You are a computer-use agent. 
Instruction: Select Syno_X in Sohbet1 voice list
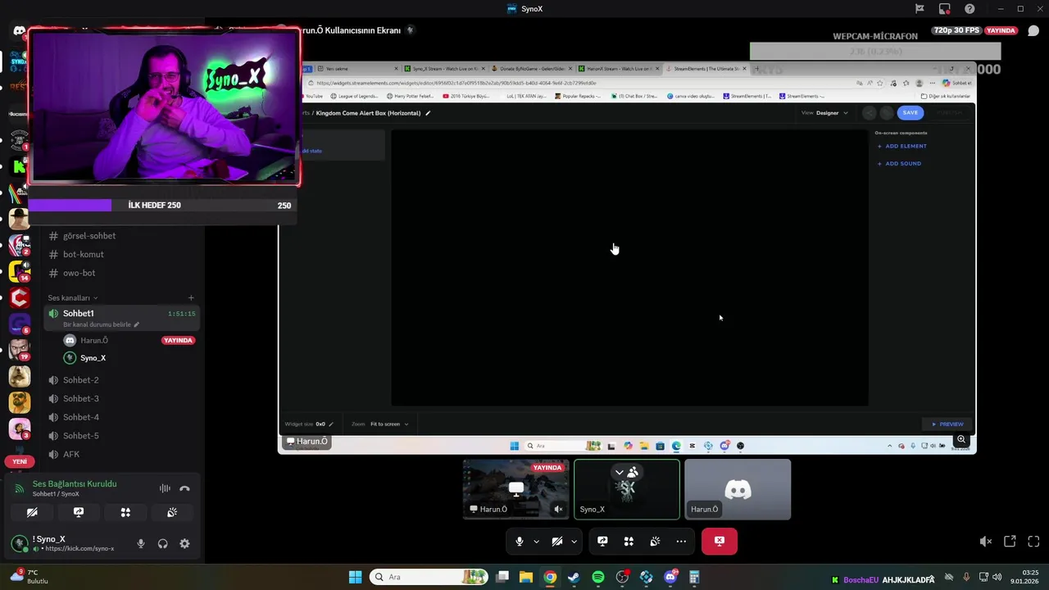93,358
